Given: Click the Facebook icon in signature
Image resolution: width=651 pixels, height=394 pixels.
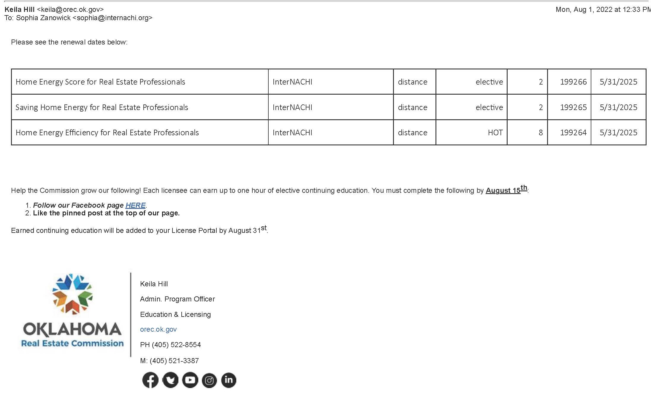Looking at the screenshot, I should pyautogui.click(x=150, y=380).
